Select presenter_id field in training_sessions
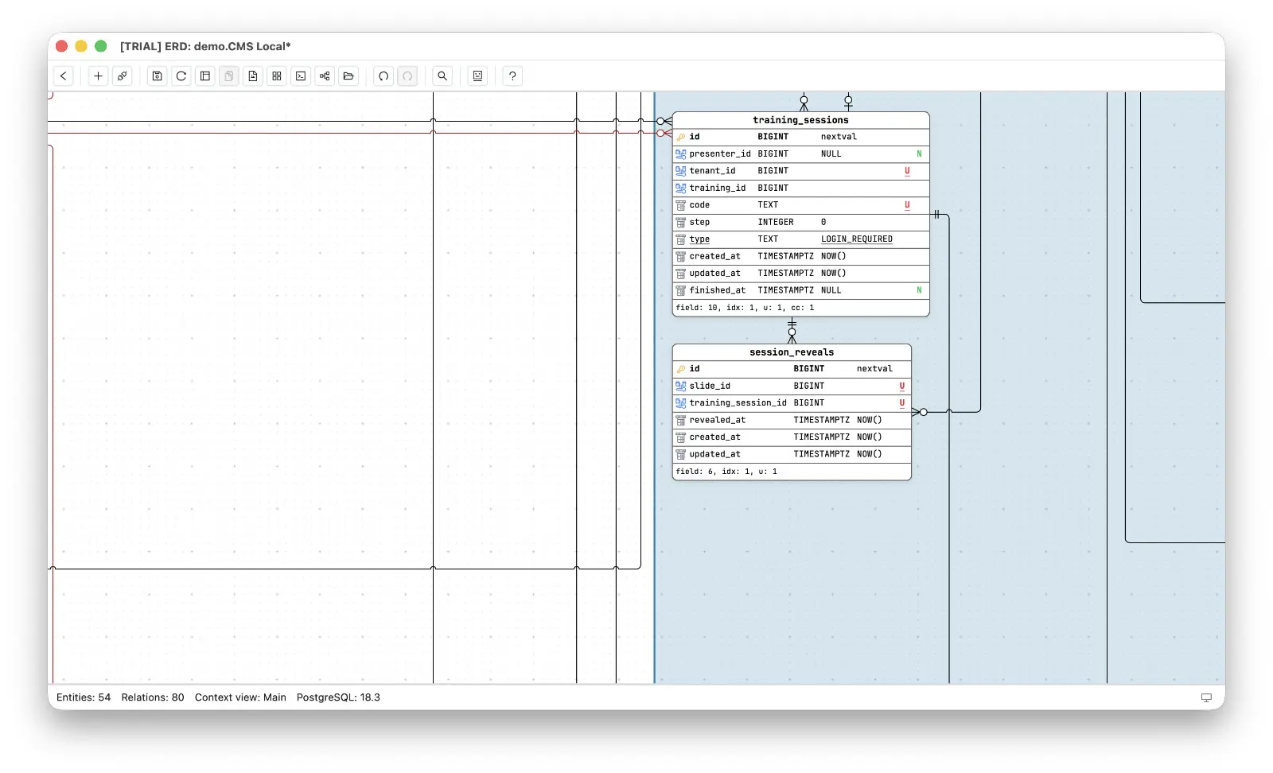Screen dimensions: 1273x773 800,154
